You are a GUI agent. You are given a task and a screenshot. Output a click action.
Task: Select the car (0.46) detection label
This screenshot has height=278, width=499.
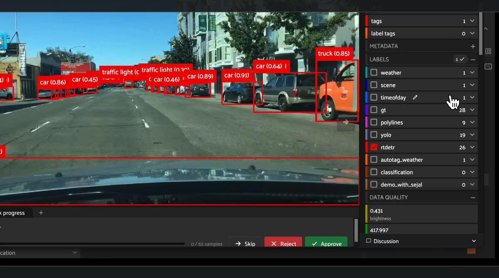[166, 79]
